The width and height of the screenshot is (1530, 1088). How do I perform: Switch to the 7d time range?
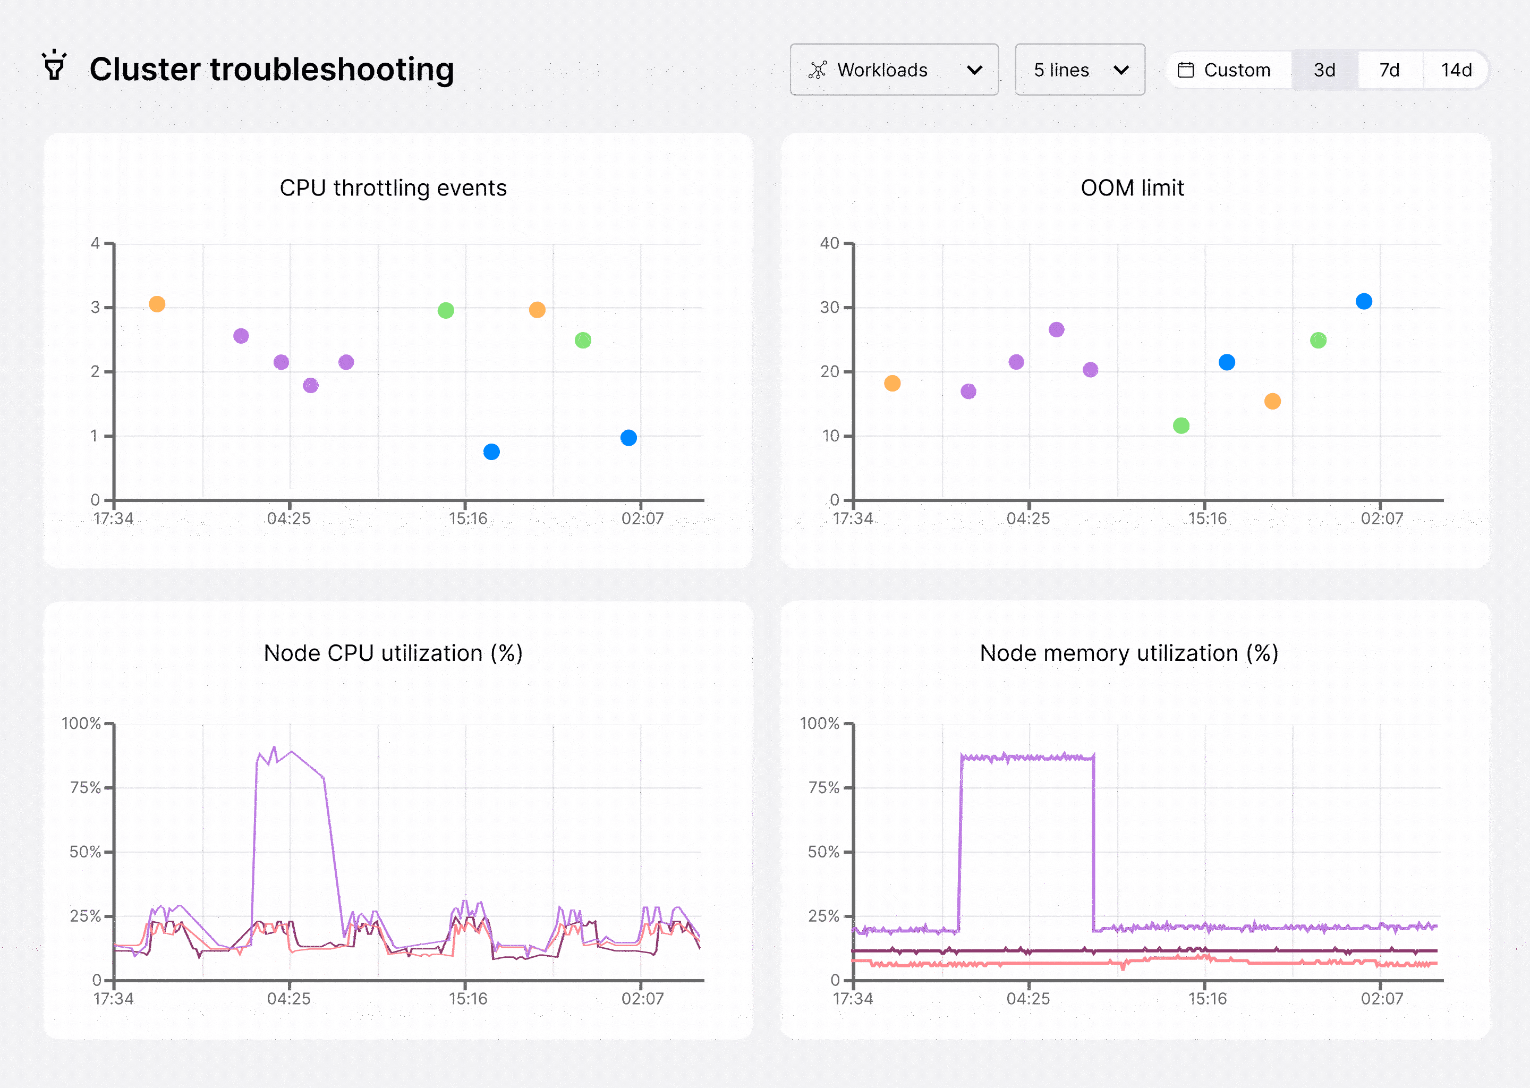click(x=1389, y=70)
